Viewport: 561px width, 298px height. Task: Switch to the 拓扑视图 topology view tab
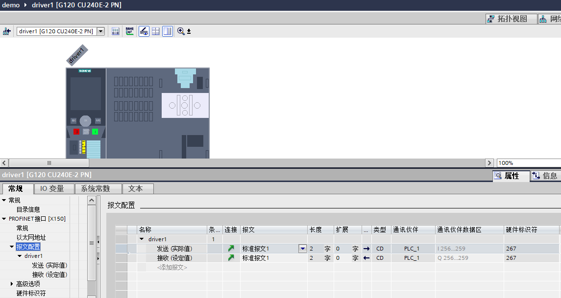coord(512,19)
